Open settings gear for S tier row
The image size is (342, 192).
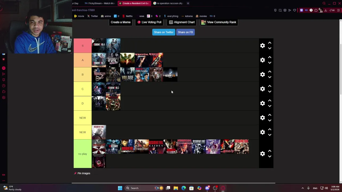(x=262, y=46)
